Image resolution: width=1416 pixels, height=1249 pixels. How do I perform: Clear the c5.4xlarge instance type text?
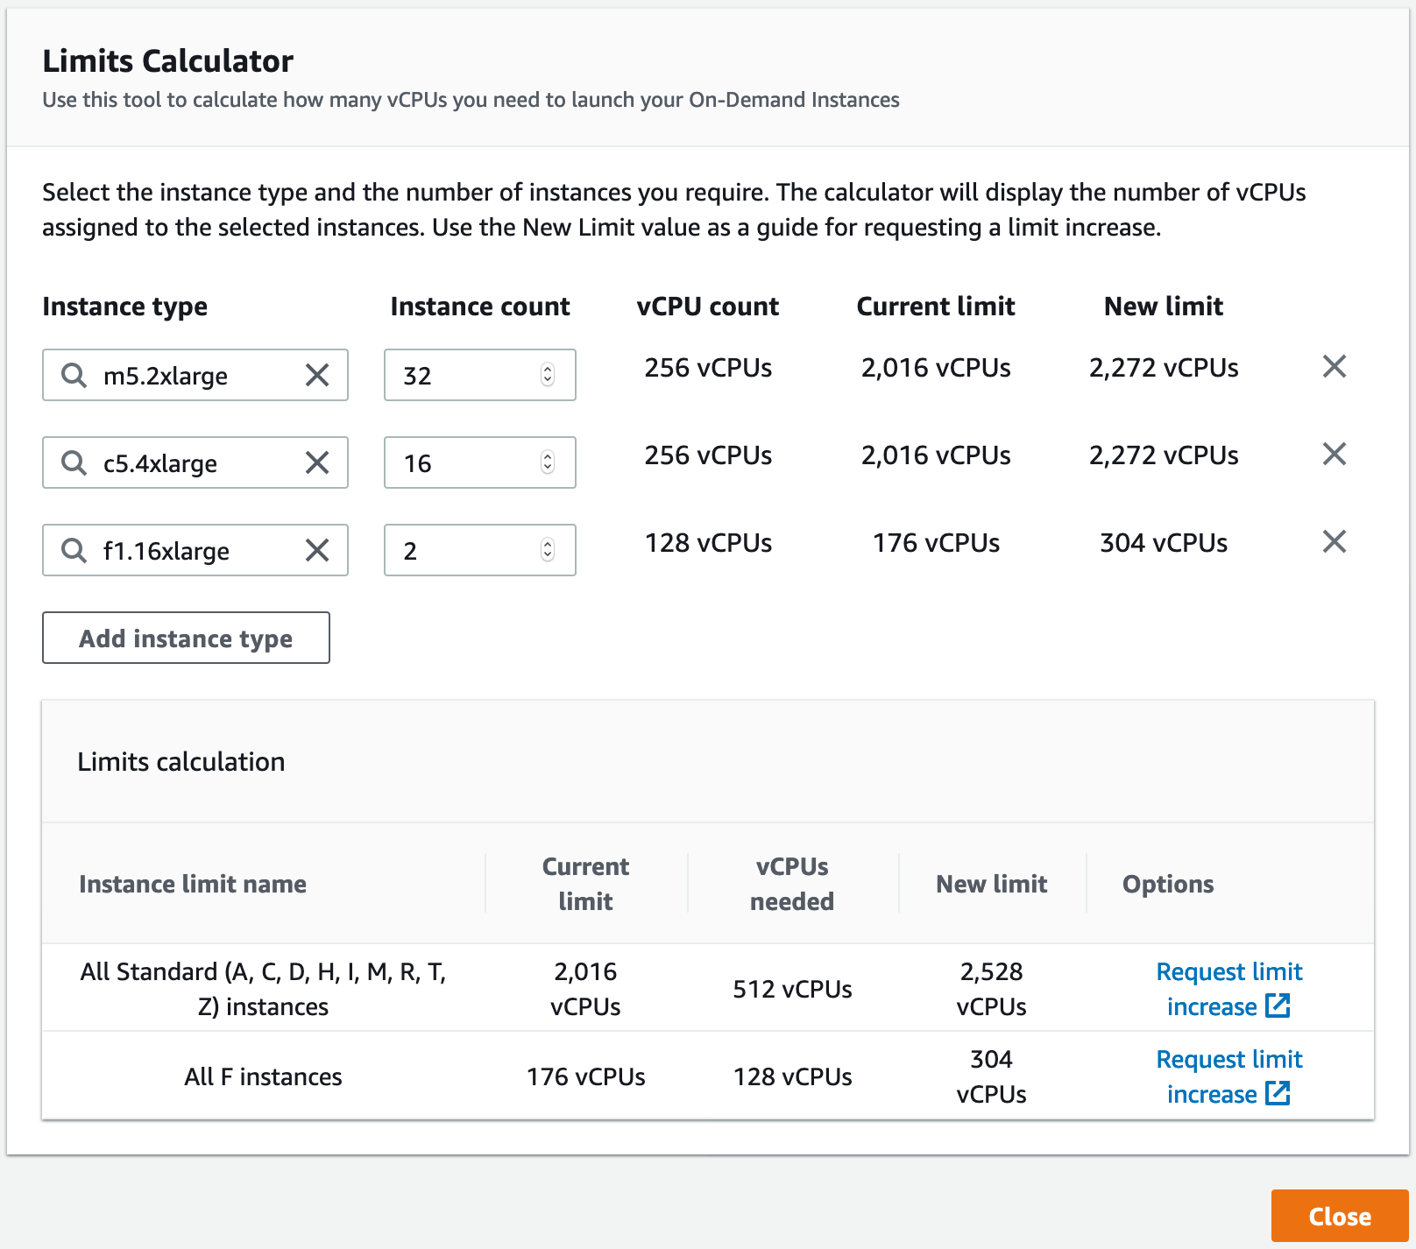pos(318,462)
